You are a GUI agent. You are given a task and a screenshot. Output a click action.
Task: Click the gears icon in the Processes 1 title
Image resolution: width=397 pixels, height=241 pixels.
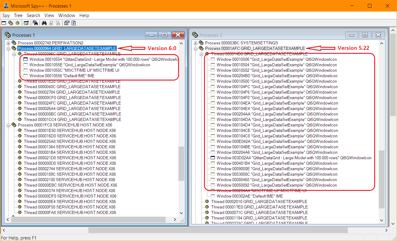click(8, 35)
